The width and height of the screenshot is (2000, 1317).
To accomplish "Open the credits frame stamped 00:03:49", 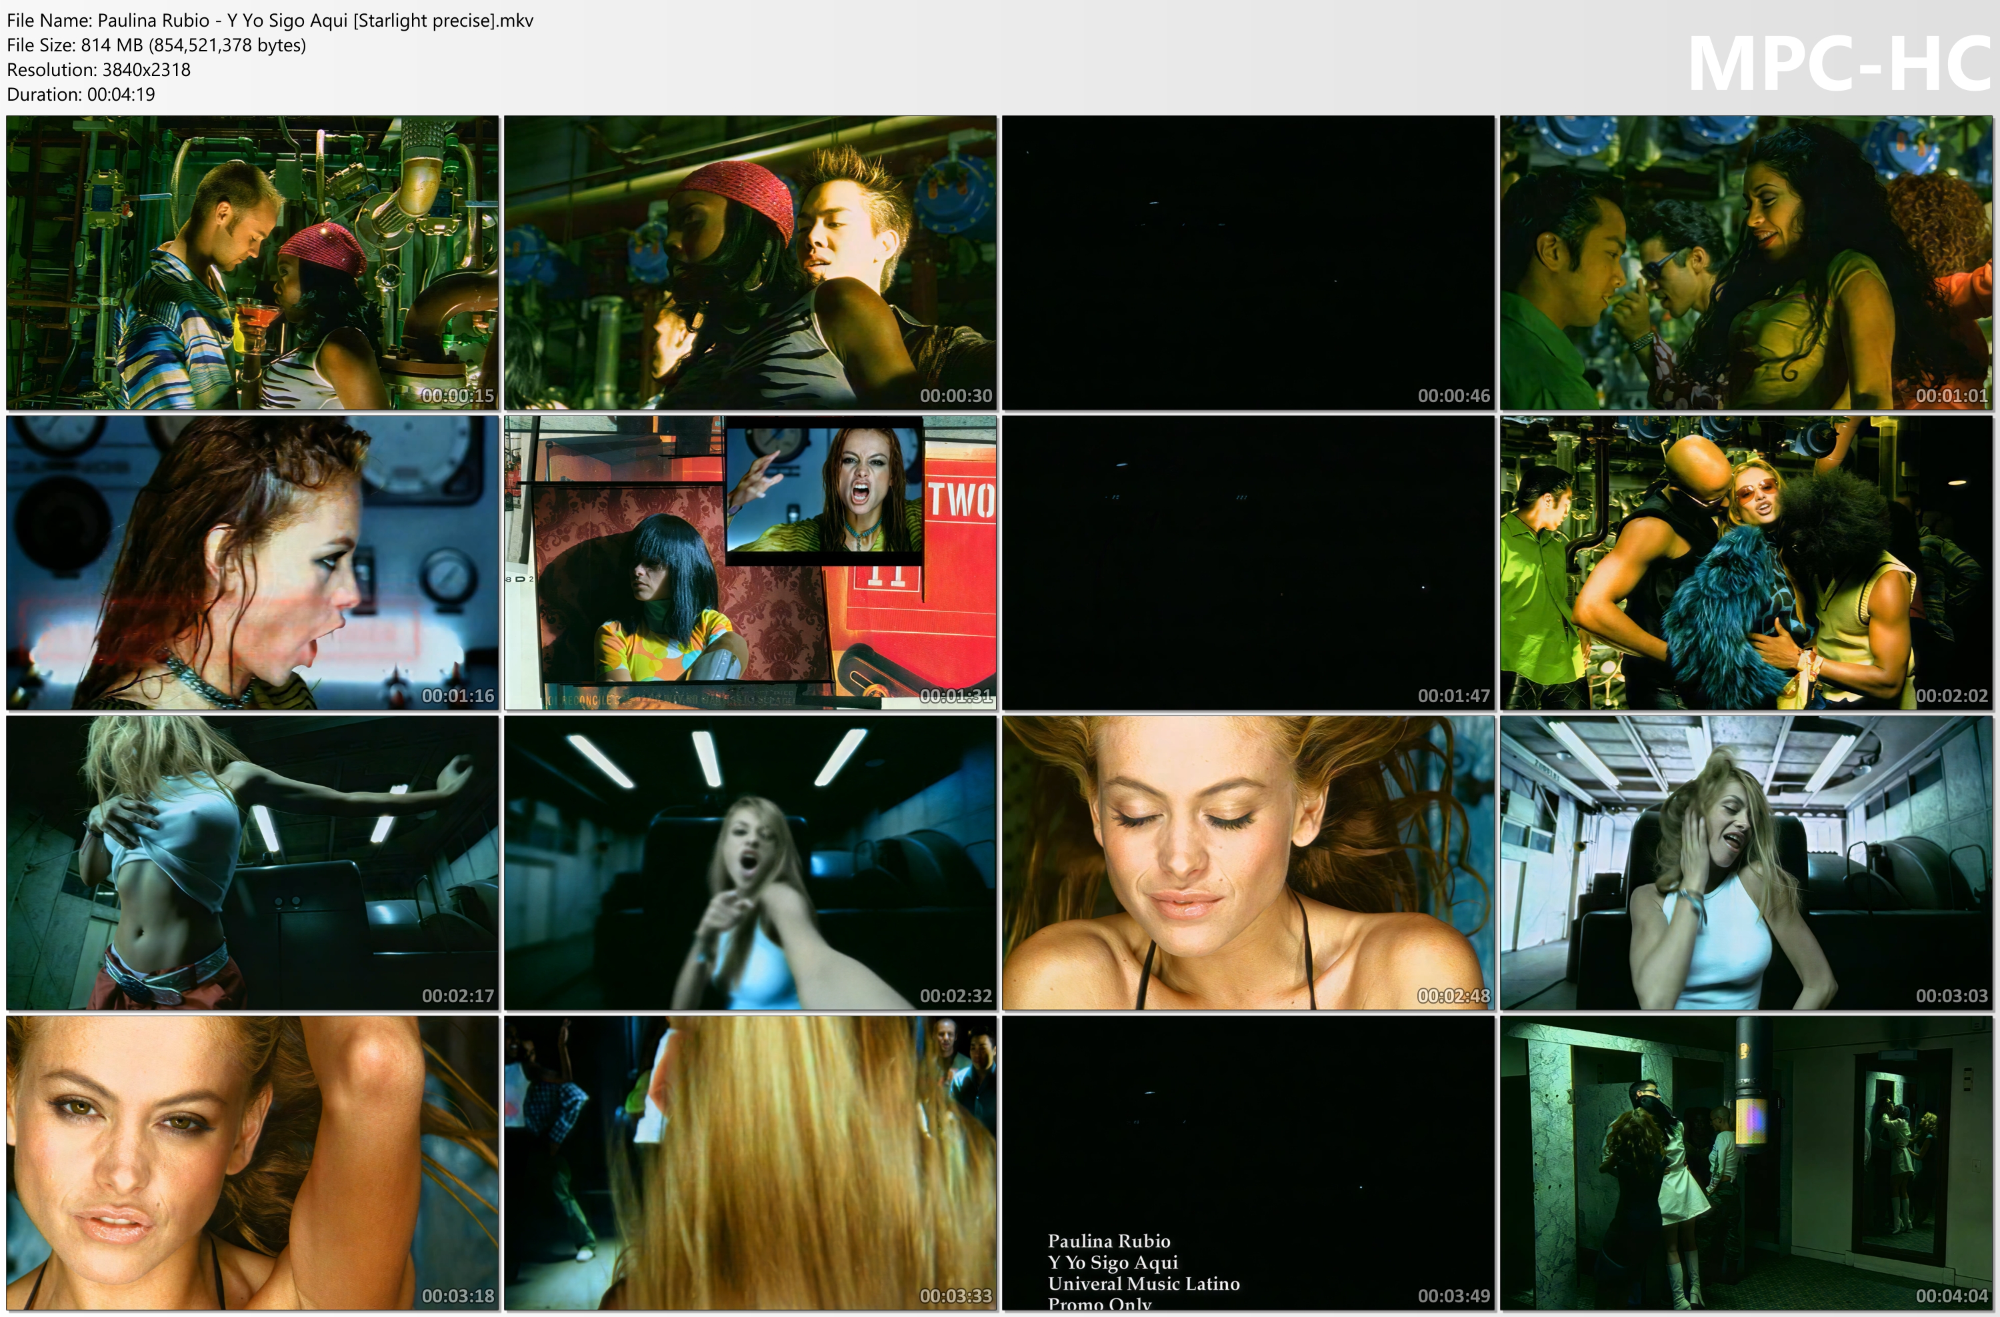I will pos(1249,1163).
